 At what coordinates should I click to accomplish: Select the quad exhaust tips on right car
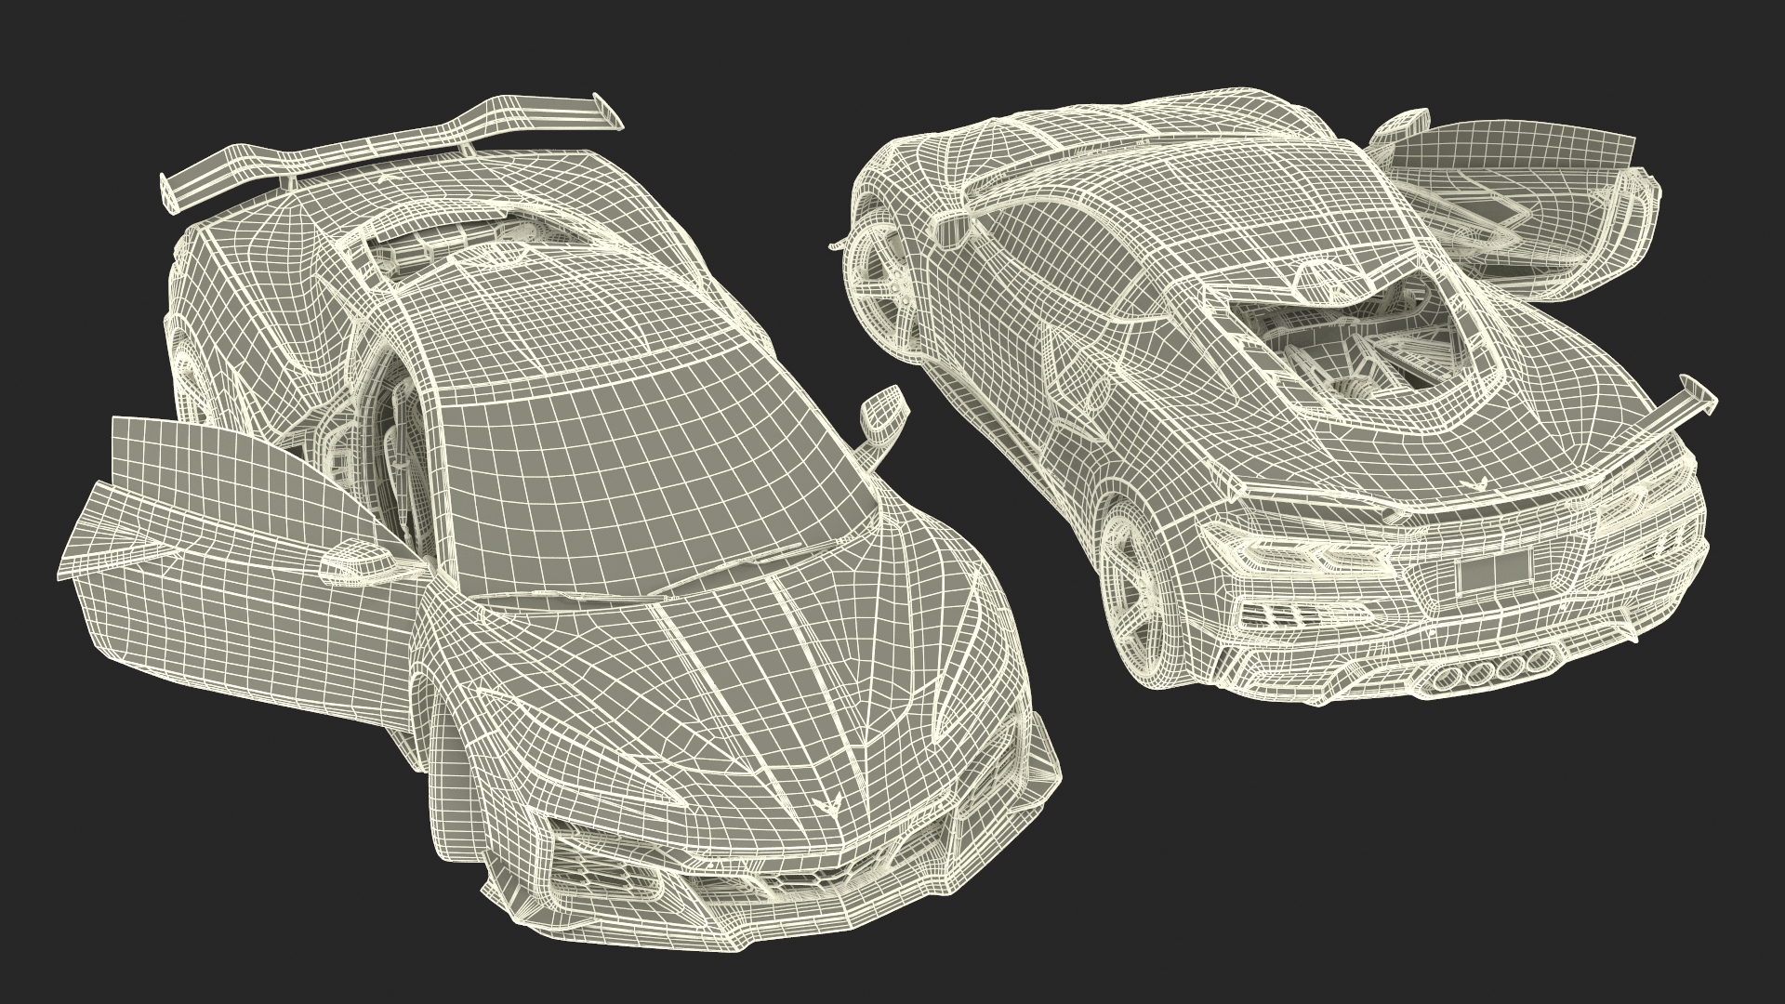click(1492, 671)
